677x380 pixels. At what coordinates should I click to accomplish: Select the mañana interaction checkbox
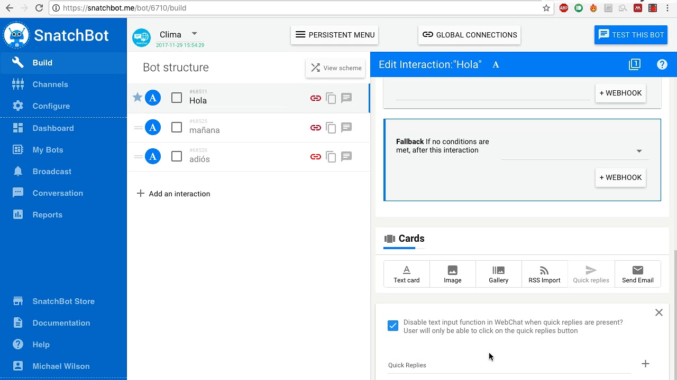(177, 128)
